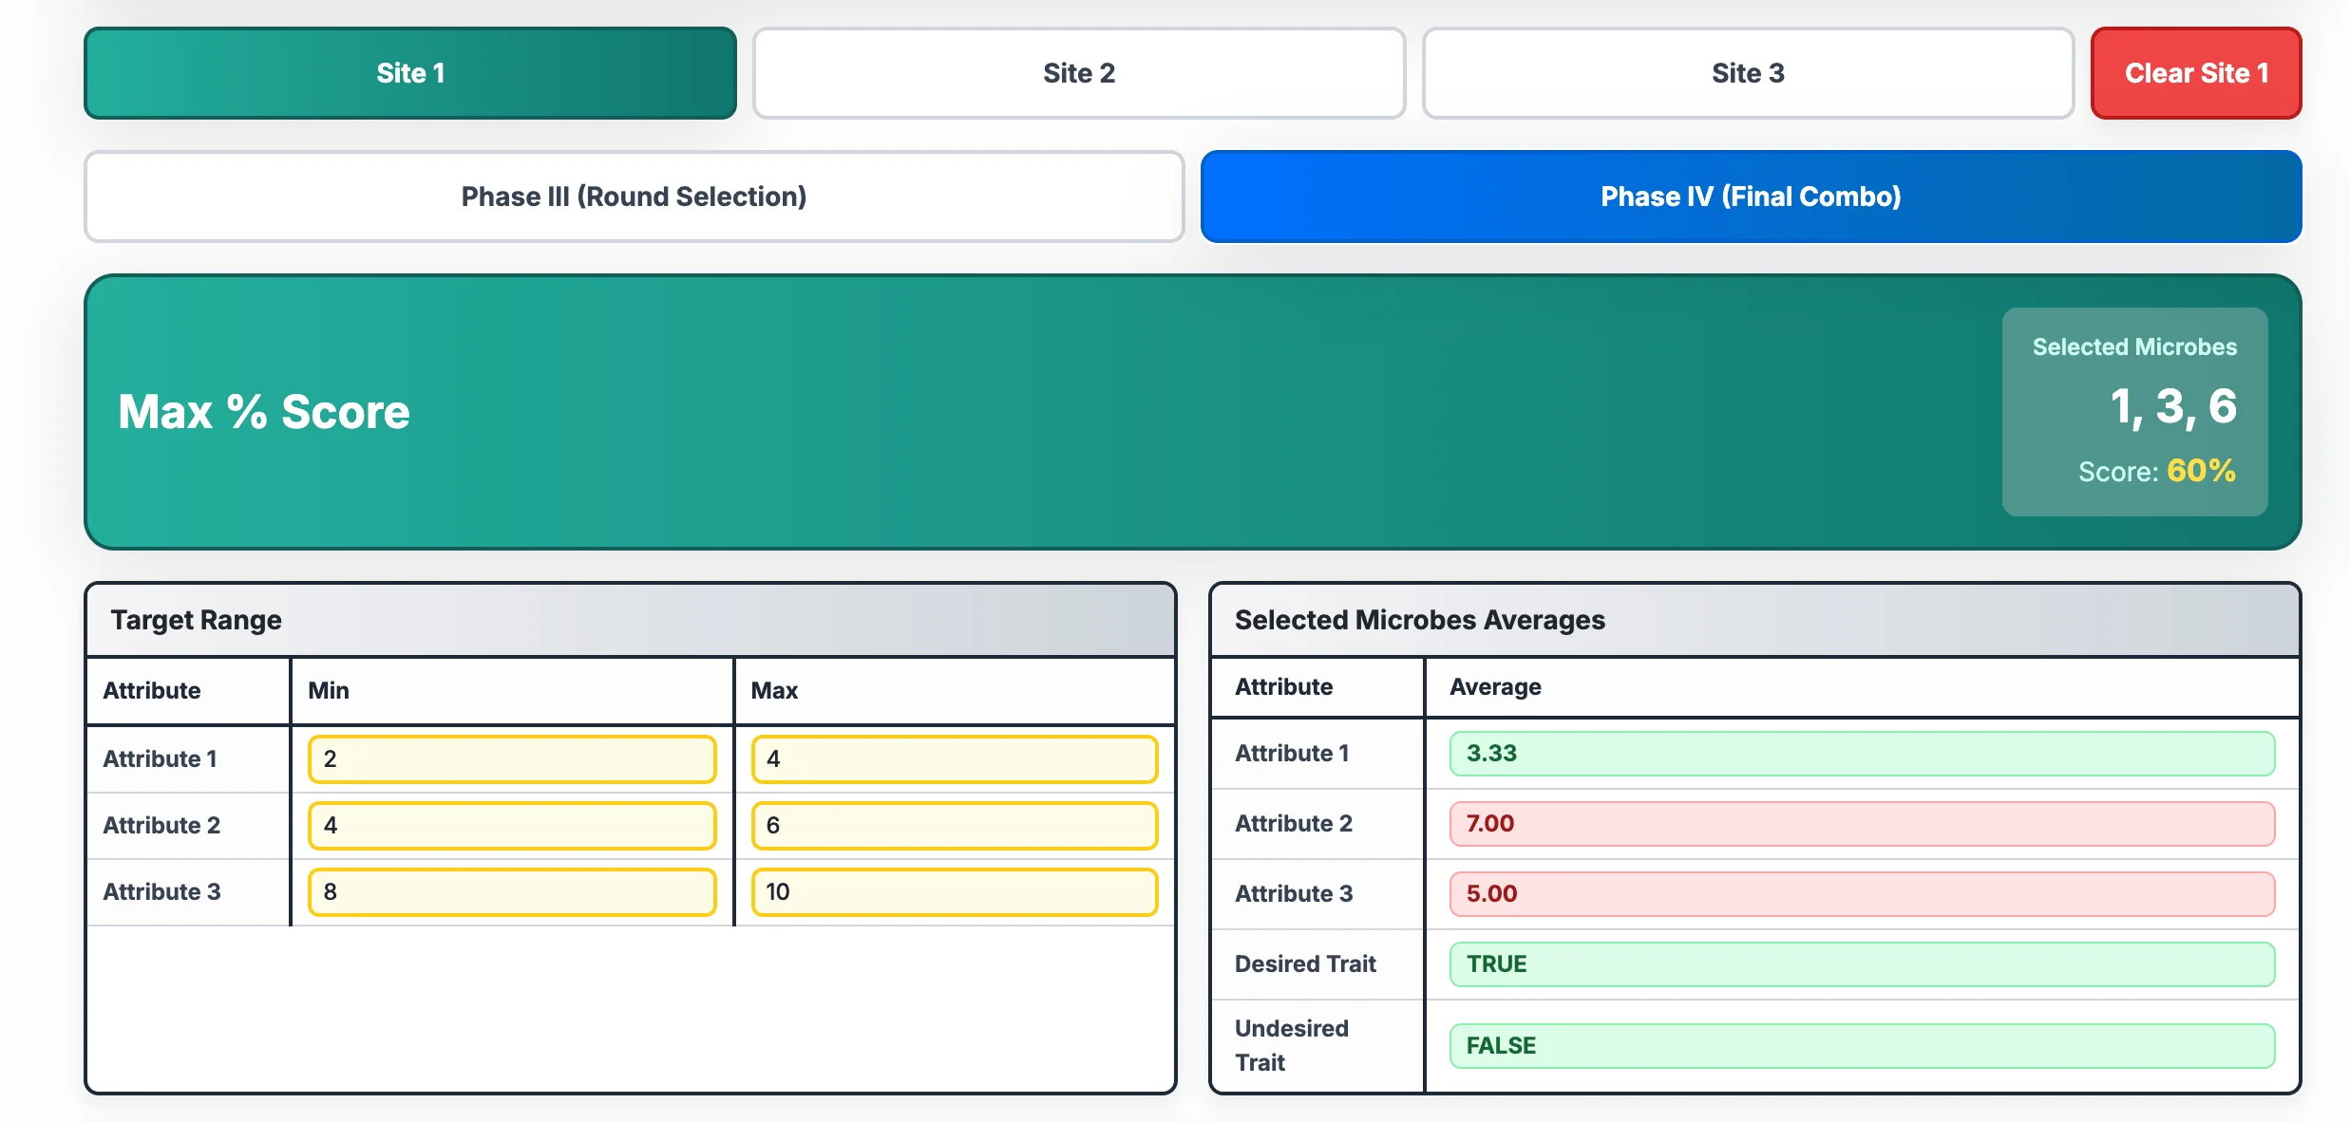Switch to the Site 2 tab
Screen dimensions: 2350x1122
1078,73
